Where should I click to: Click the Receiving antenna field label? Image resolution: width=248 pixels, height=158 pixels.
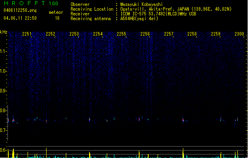click(91, 19)
